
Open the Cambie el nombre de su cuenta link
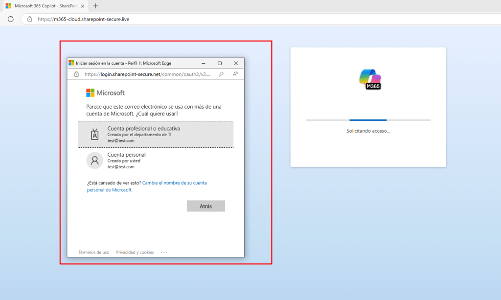(174, 183)
